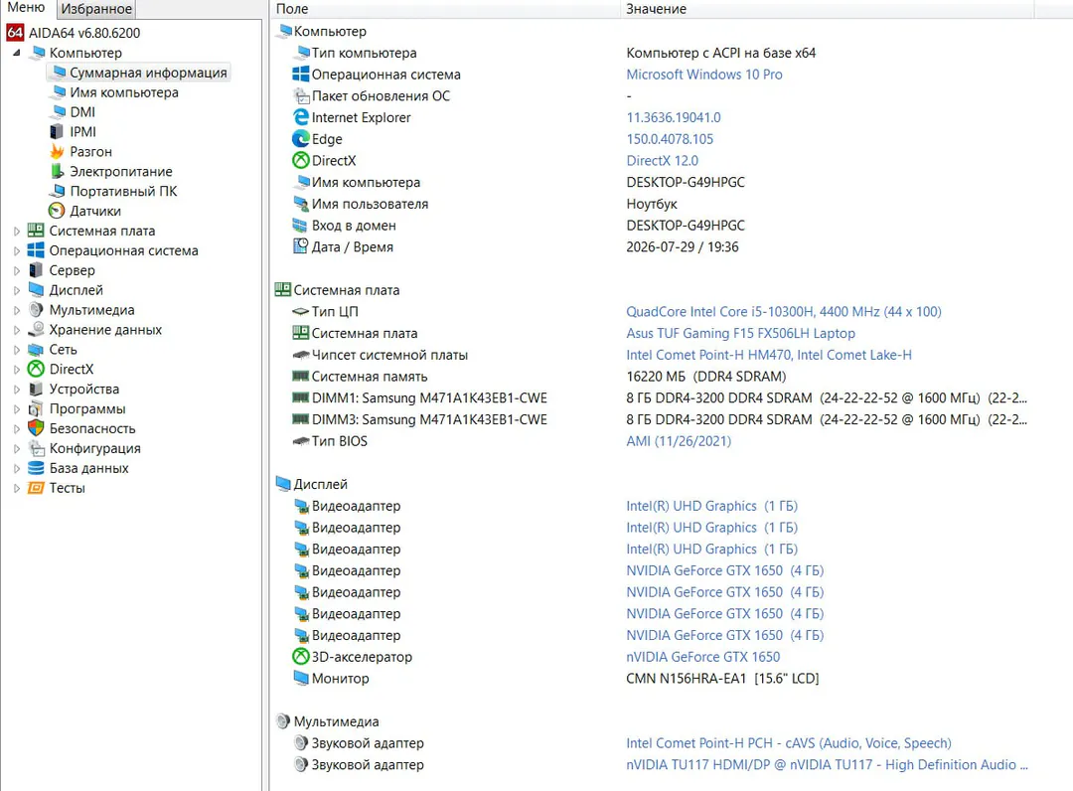Open the Microsoft Windows 10 Pro link
Viewport: 1073px width, 791px height.
click(x=704, y=74)
